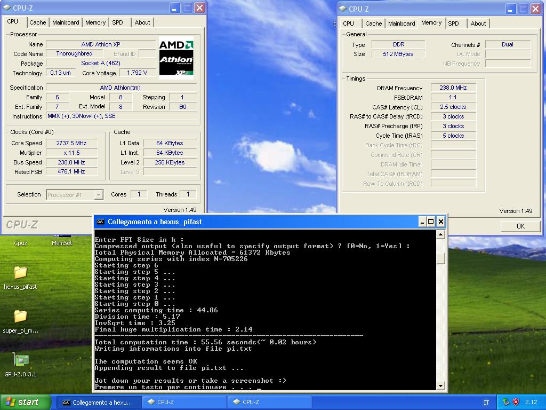Click the console scrollbar up arrow

[x=440, y=234]
